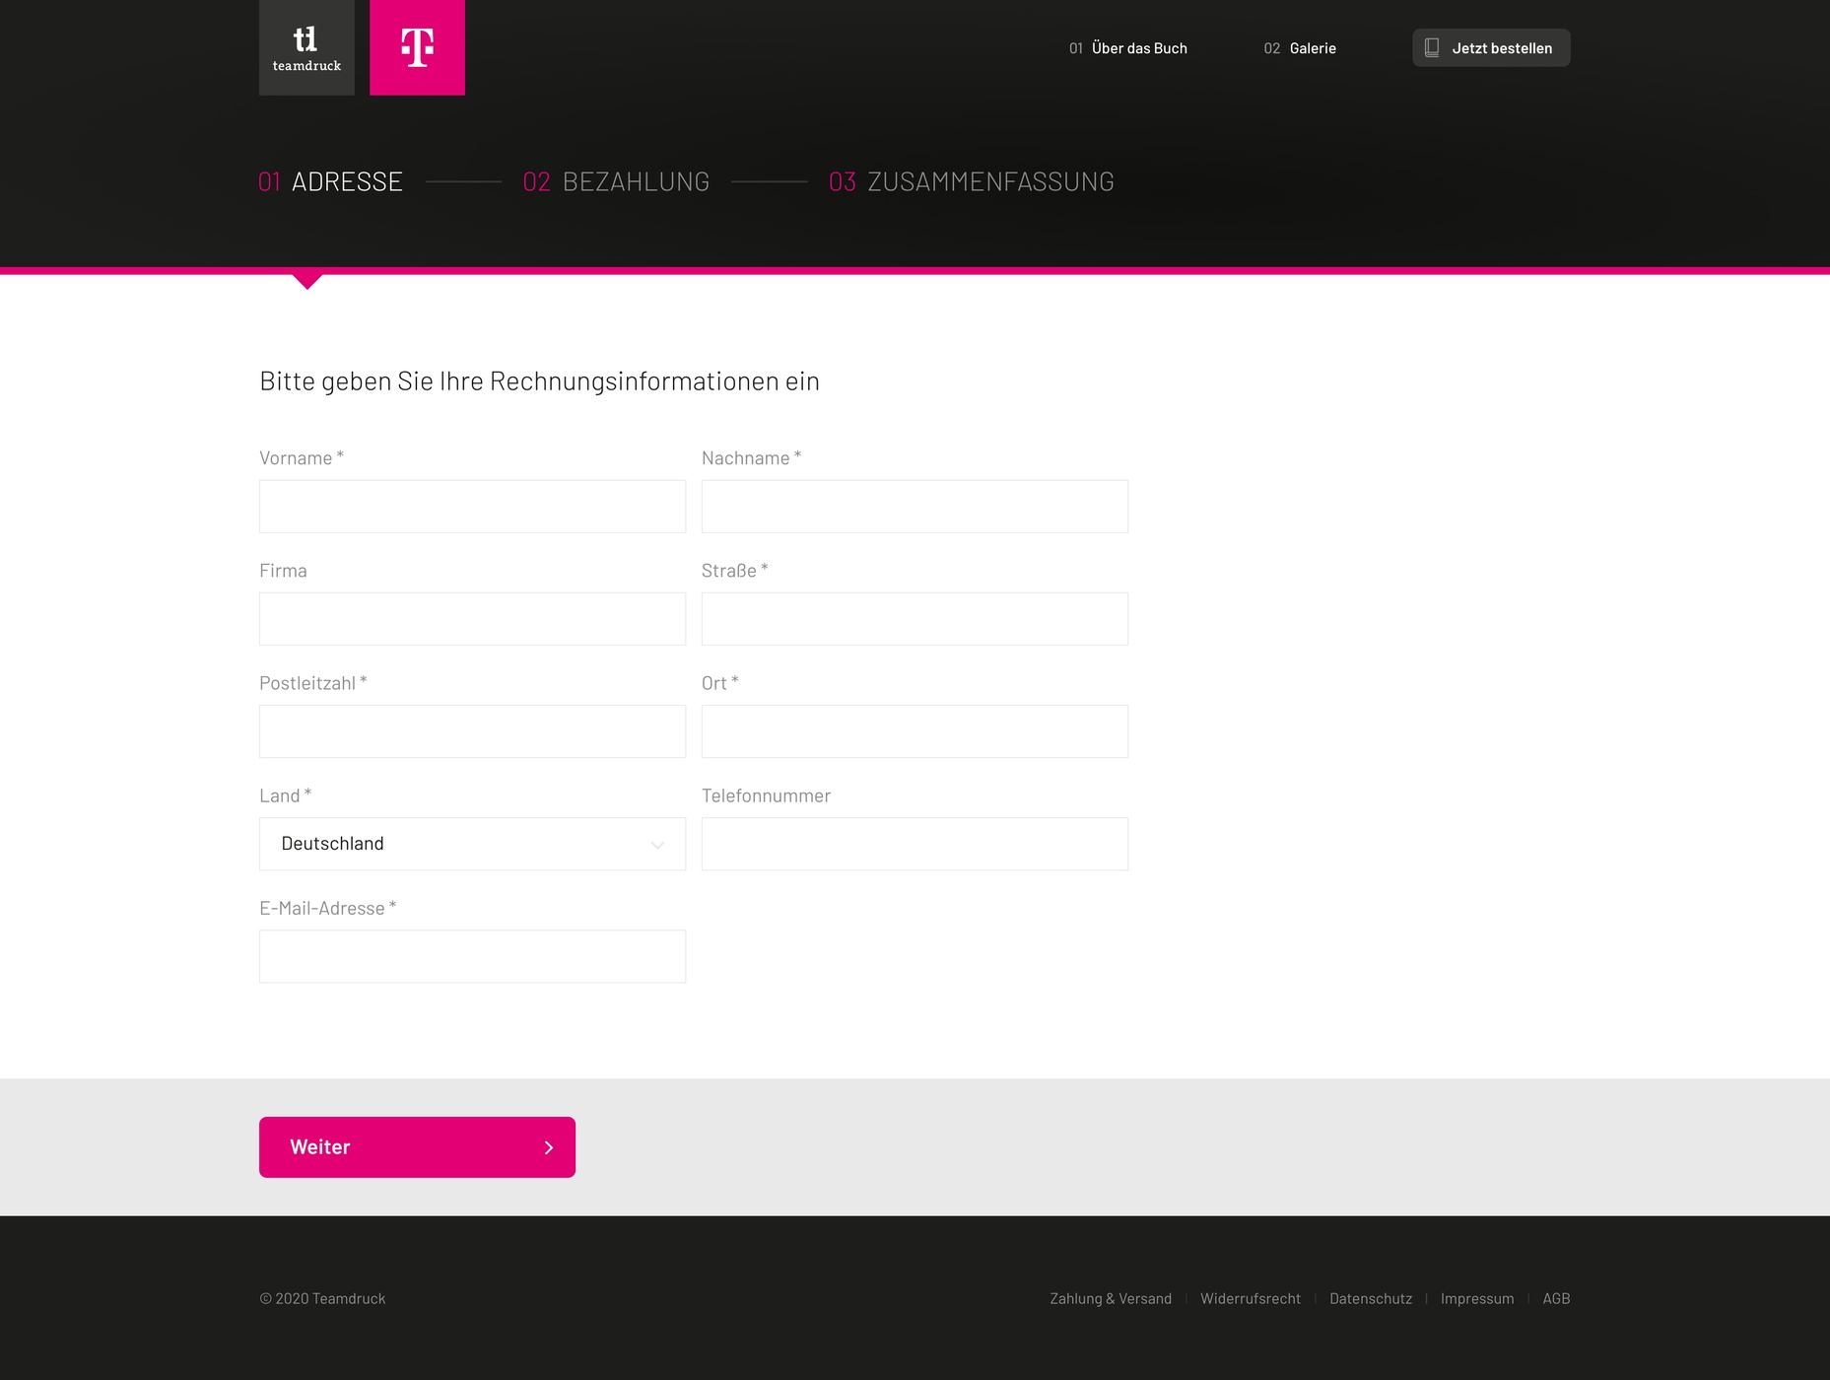1830x1380 pixels.
Task: Click the Vorname * label
Action: (x=302, y=458)
